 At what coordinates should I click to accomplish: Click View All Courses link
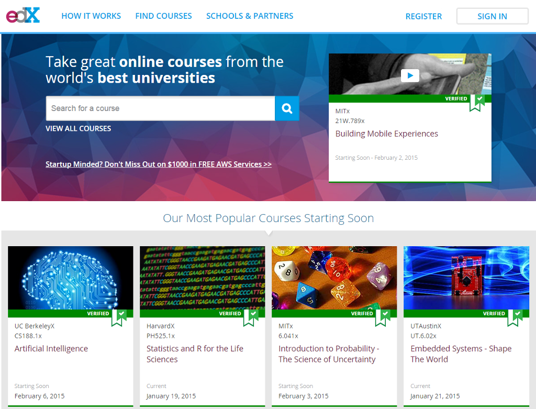point(79,129)
